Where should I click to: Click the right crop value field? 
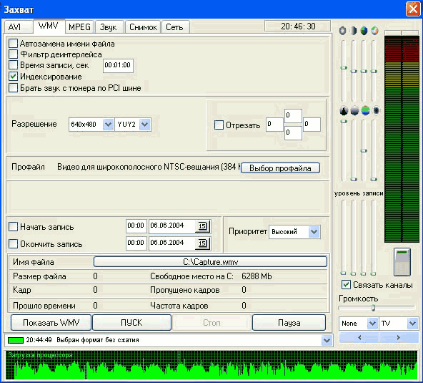[x=312, y=125]
